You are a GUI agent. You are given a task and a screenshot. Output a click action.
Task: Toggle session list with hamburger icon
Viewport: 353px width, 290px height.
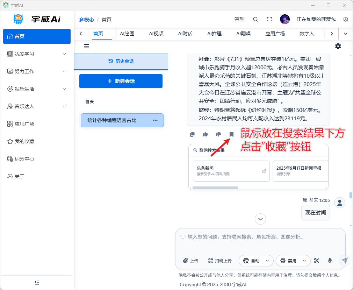[86, 46]
